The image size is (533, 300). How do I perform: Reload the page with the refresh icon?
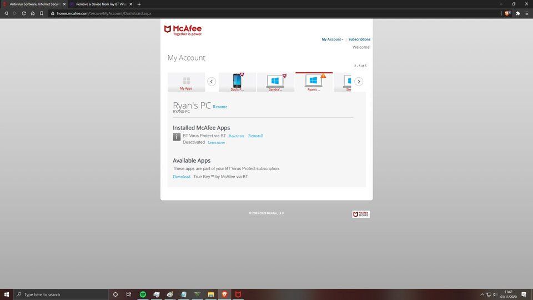tap(23, 13)
